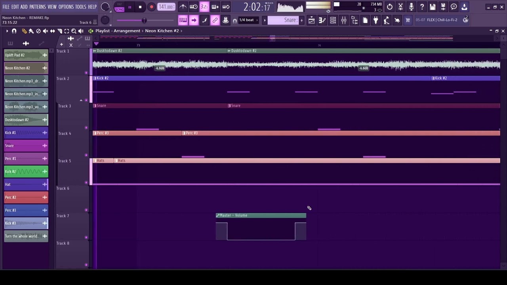Toggle the recording countdown button
This screenshot has width=507, height=285.
tap(204, 7)
